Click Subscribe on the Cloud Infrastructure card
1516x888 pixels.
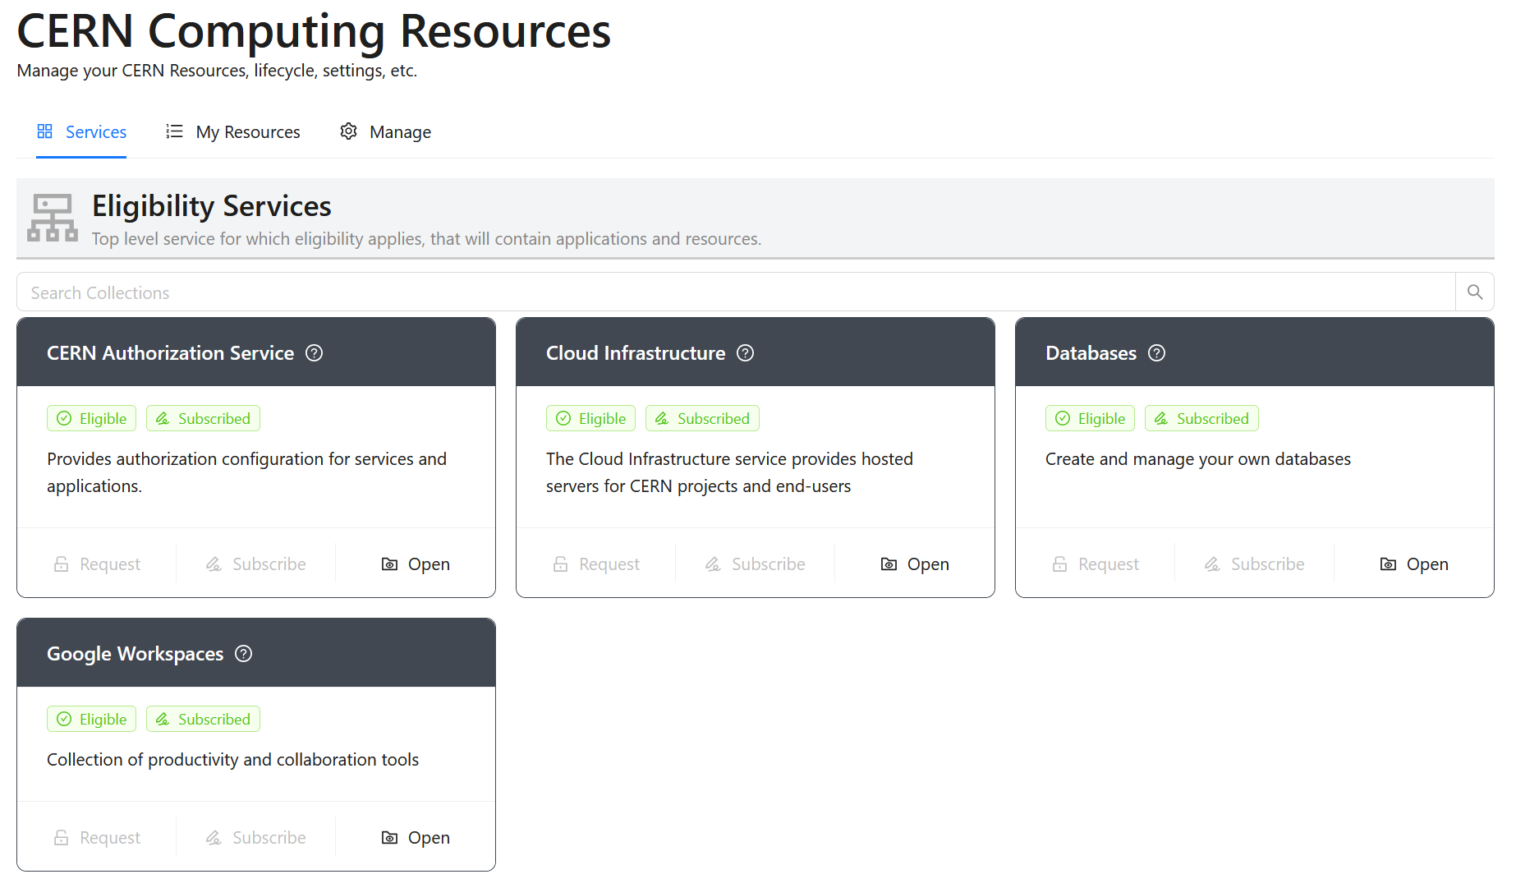click(755, 564)
